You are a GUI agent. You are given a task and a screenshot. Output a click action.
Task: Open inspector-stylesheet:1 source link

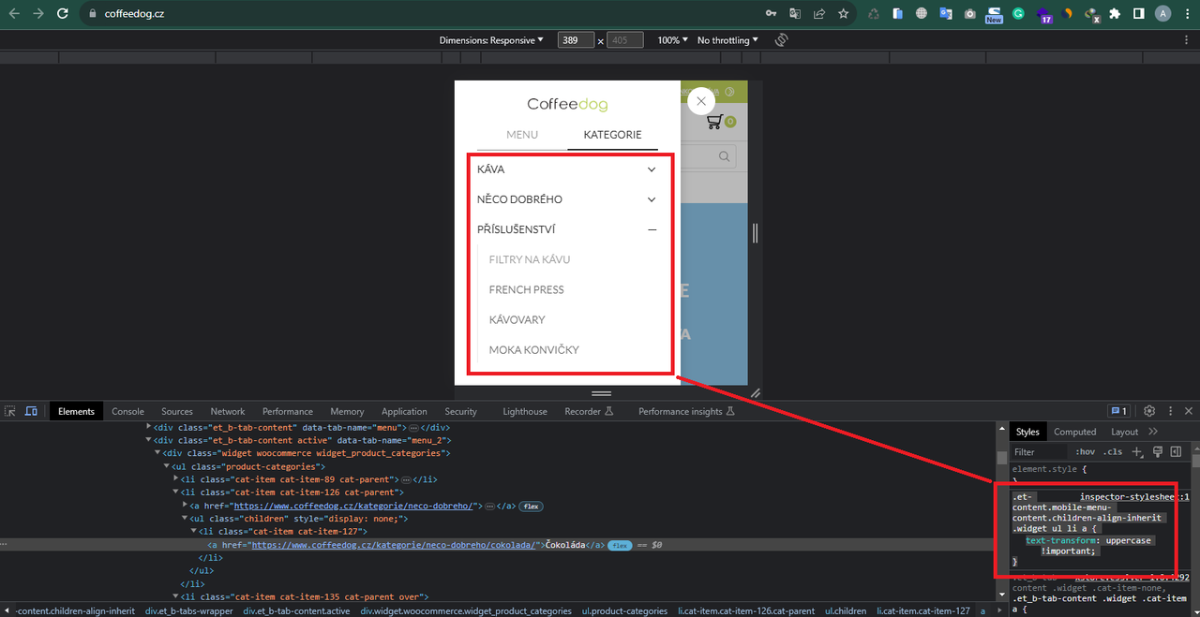click(x=1134, y=497)
